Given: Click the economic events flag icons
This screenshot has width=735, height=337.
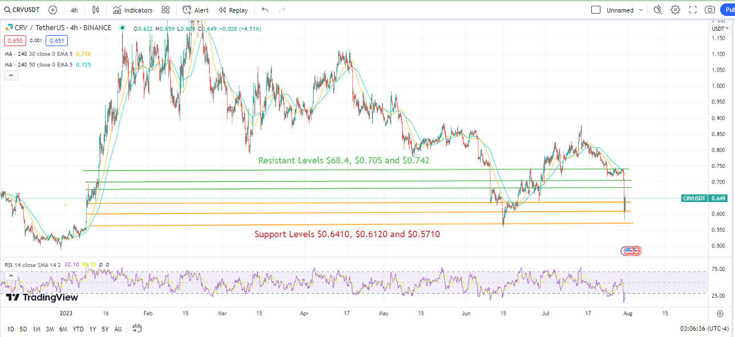Looking at the screenshot, I should pos(631,250).
